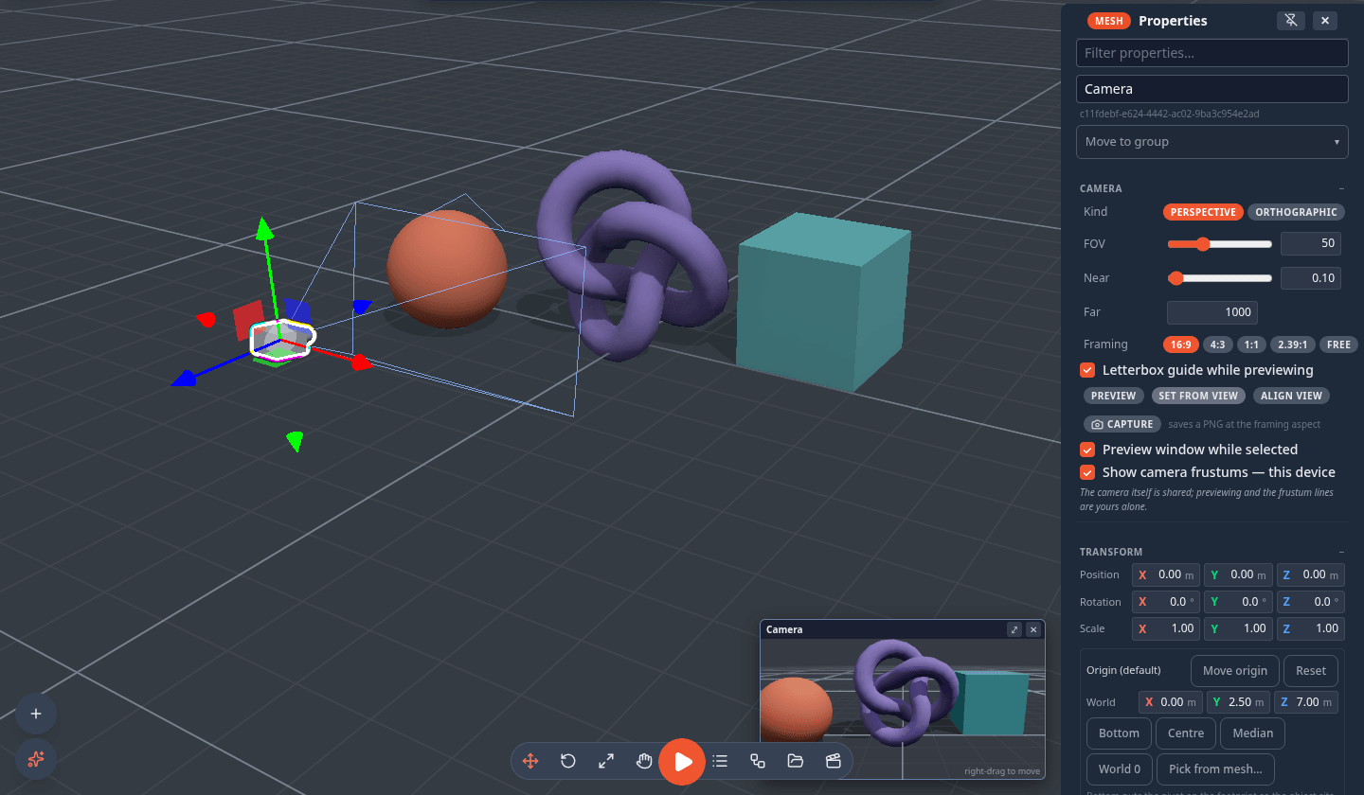Collapse the Camera section
The height and width of the screenshot is (795, 1364).
1340,188
